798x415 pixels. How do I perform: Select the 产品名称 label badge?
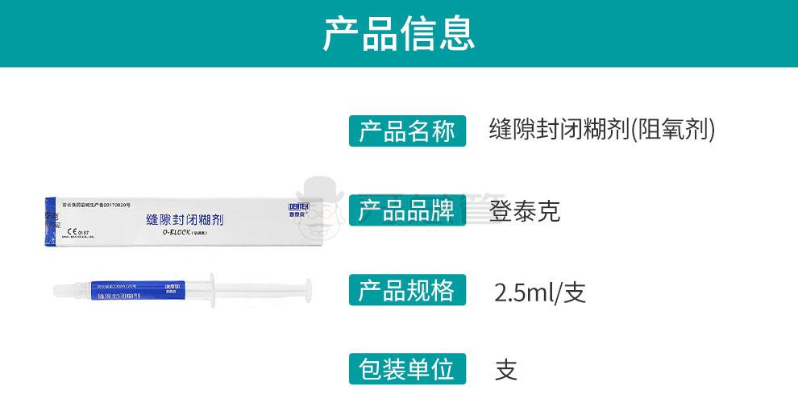[407, 131]
